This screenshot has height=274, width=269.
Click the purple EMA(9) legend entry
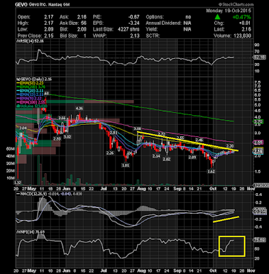coord(29,99)
